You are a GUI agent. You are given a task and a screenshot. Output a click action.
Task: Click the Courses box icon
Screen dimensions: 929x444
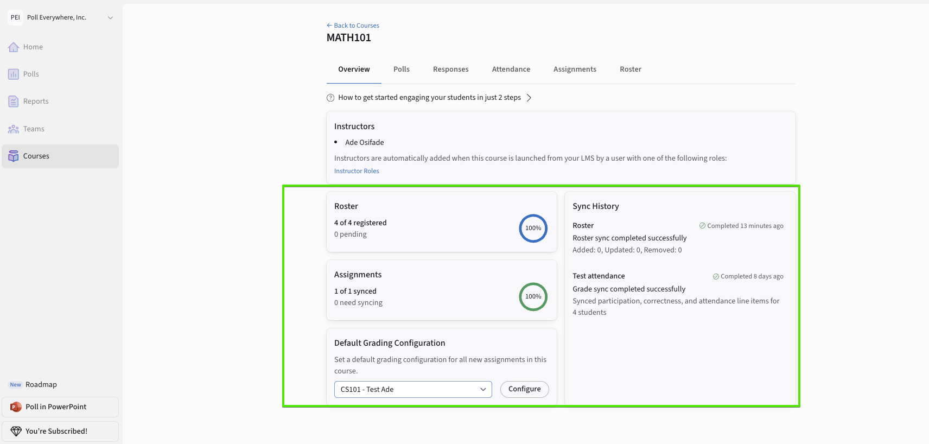pyautogui.click(x=14, y=156)
